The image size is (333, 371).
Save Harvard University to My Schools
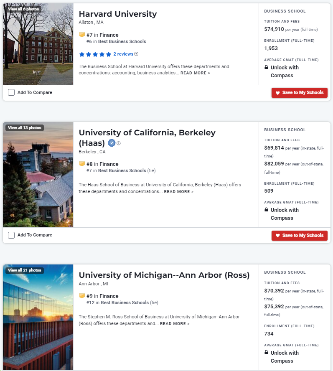[300, 92]
